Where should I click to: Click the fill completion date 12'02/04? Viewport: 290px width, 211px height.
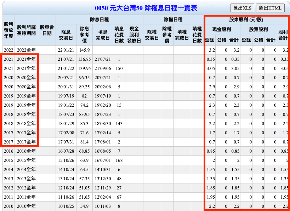(x=103, y=197)
